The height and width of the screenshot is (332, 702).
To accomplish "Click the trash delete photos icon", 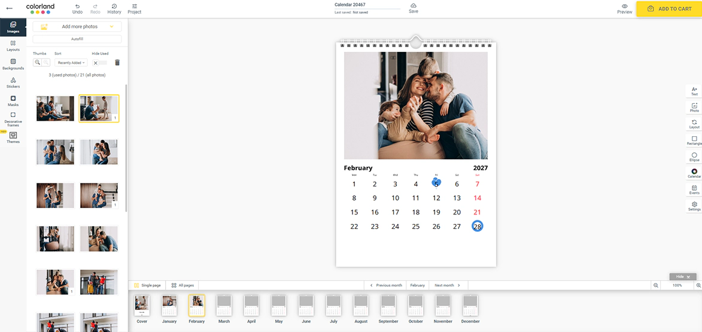I will [117, 63].
